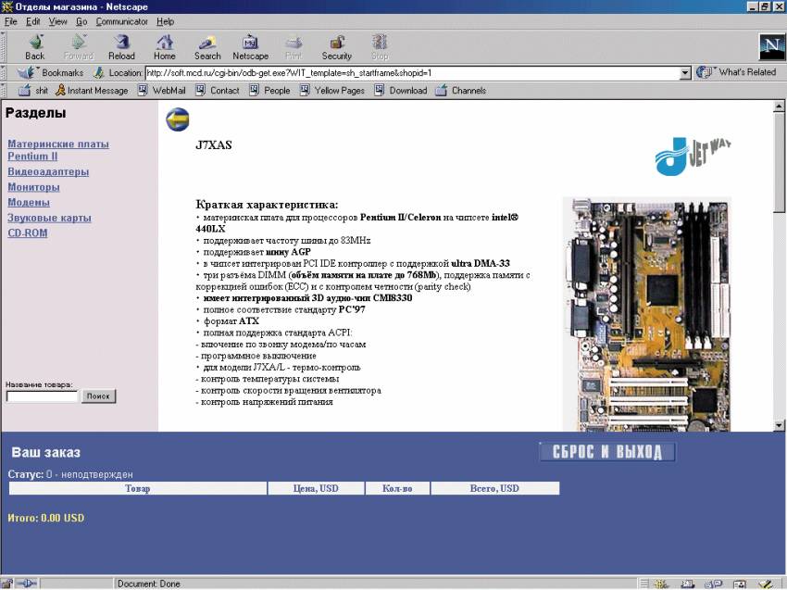Open the Communicator menu
Image resolution: width=787 pixels, height=590 pixels.
coord(122,21)
